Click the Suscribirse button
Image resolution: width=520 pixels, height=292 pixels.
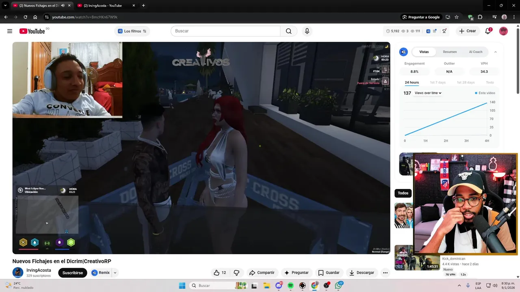pyautogui.click(x=73, y=273)
